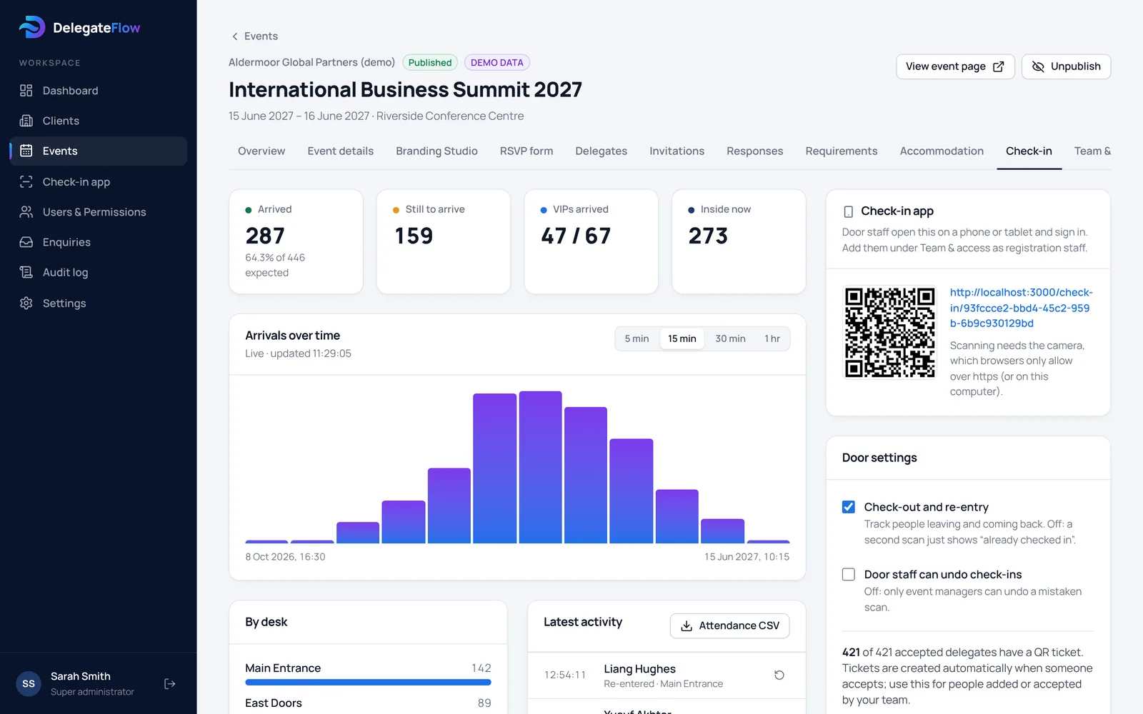Enable Door staff can undo check-ins
Image resolution: width=1143 pixels, height=714 pixels.
849,575
